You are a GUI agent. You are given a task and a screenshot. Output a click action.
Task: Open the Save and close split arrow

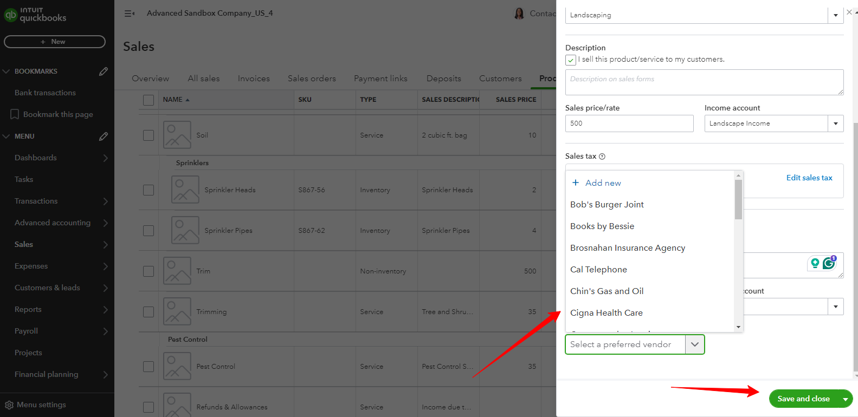pyautogui.click(x=845, y=399)
